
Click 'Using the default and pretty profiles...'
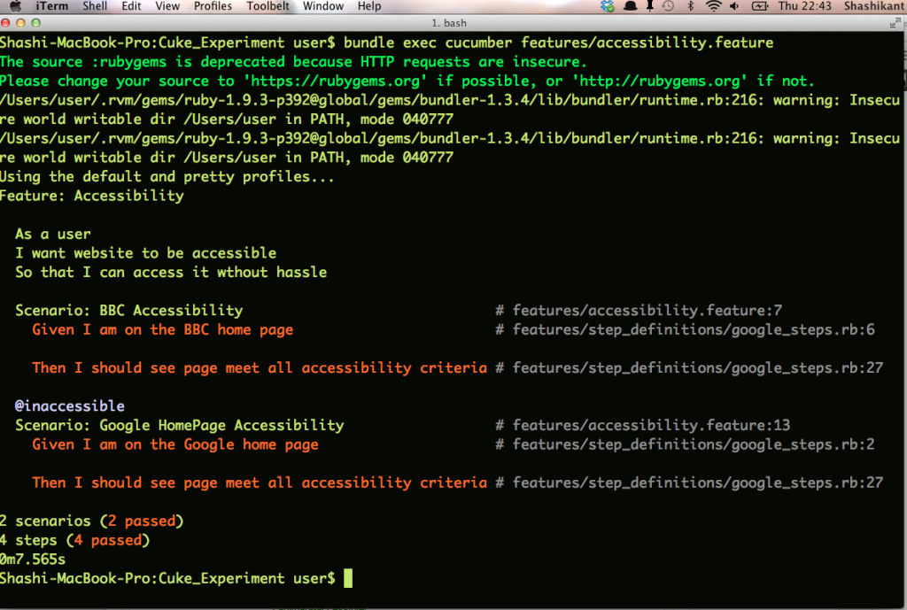tap(167, 176)
